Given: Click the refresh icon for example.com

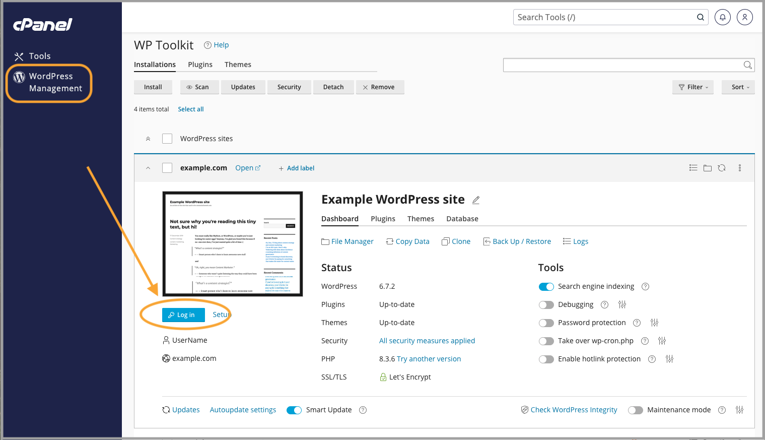Looking at the screenshot, I should pos(722,168).
